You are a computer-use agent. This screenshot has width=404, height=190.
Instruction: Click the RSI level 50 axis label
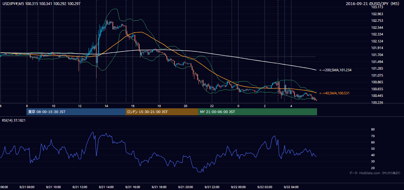(x=373, y=149)
